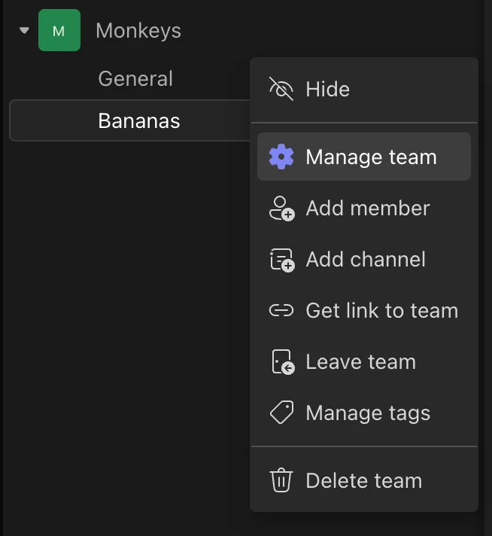Click the green M team avatar
Viewport: 492px width, 536px height.
tap(59, 30)
